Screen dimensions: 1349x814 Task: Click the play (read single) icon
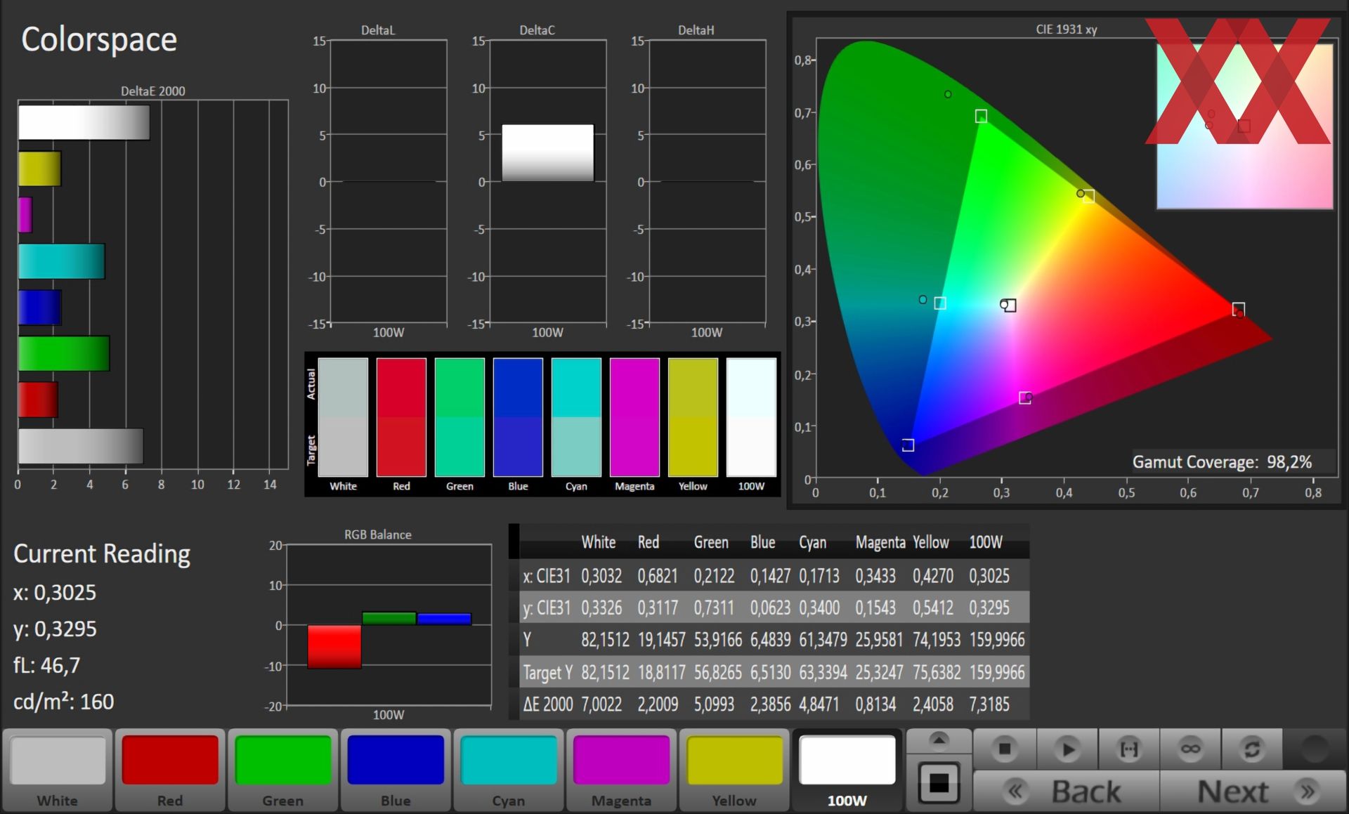[x=1067, y=749]
